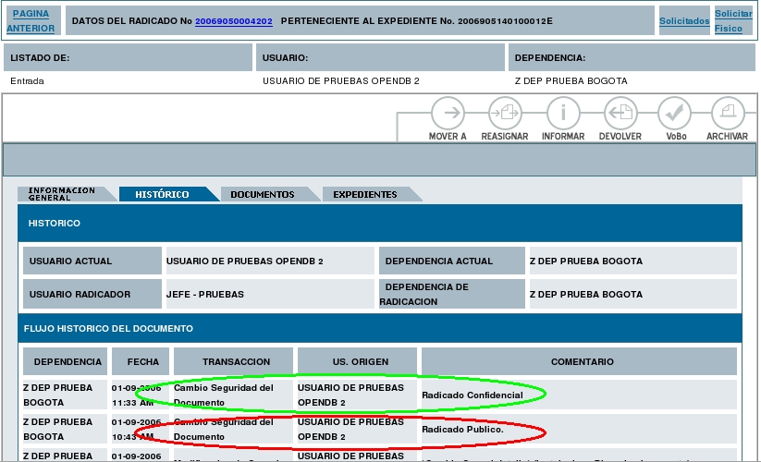Go back via PAGINA ANTERIOR link
Viewport: 761px width, 462px height.
(31, 21)
